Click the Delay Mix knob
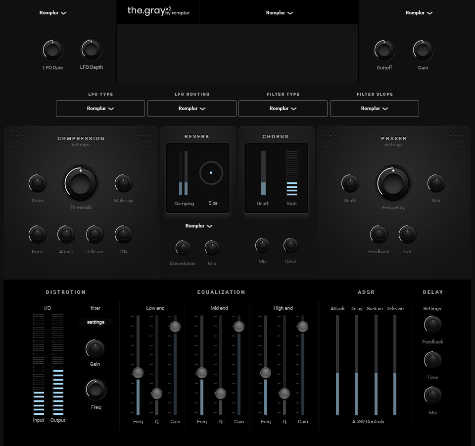475x446 pixels. (x=432, y=395)
